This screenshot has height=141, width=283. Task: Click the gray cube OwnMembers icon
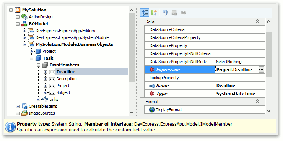point(45,65)
